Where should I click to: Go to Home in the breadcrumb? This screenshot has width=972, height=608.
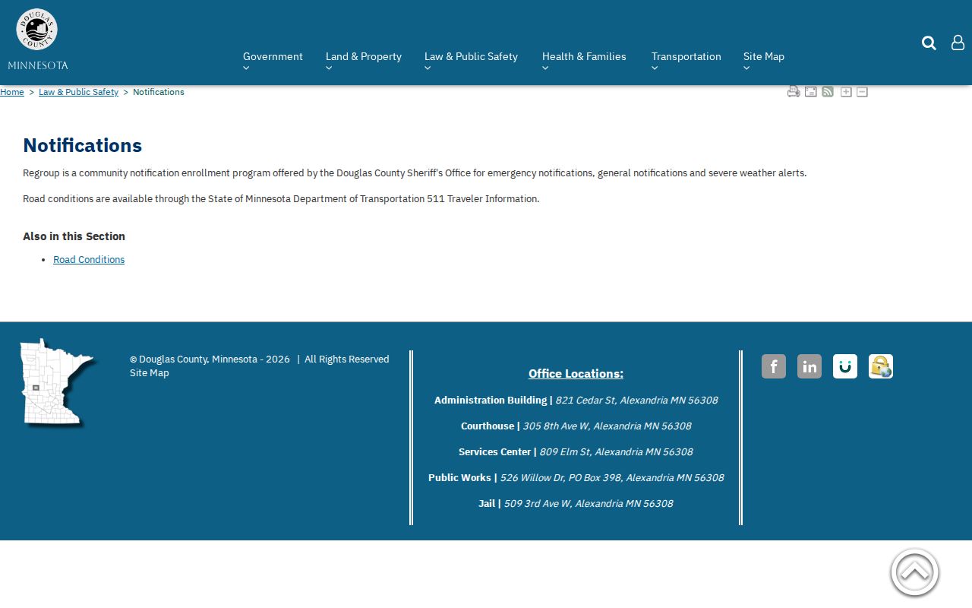tap(12, 92)
